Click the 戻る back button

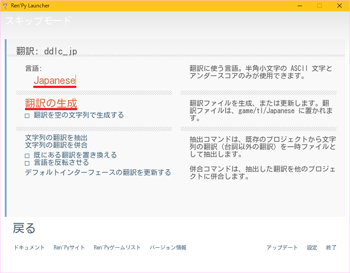(24, 228)
